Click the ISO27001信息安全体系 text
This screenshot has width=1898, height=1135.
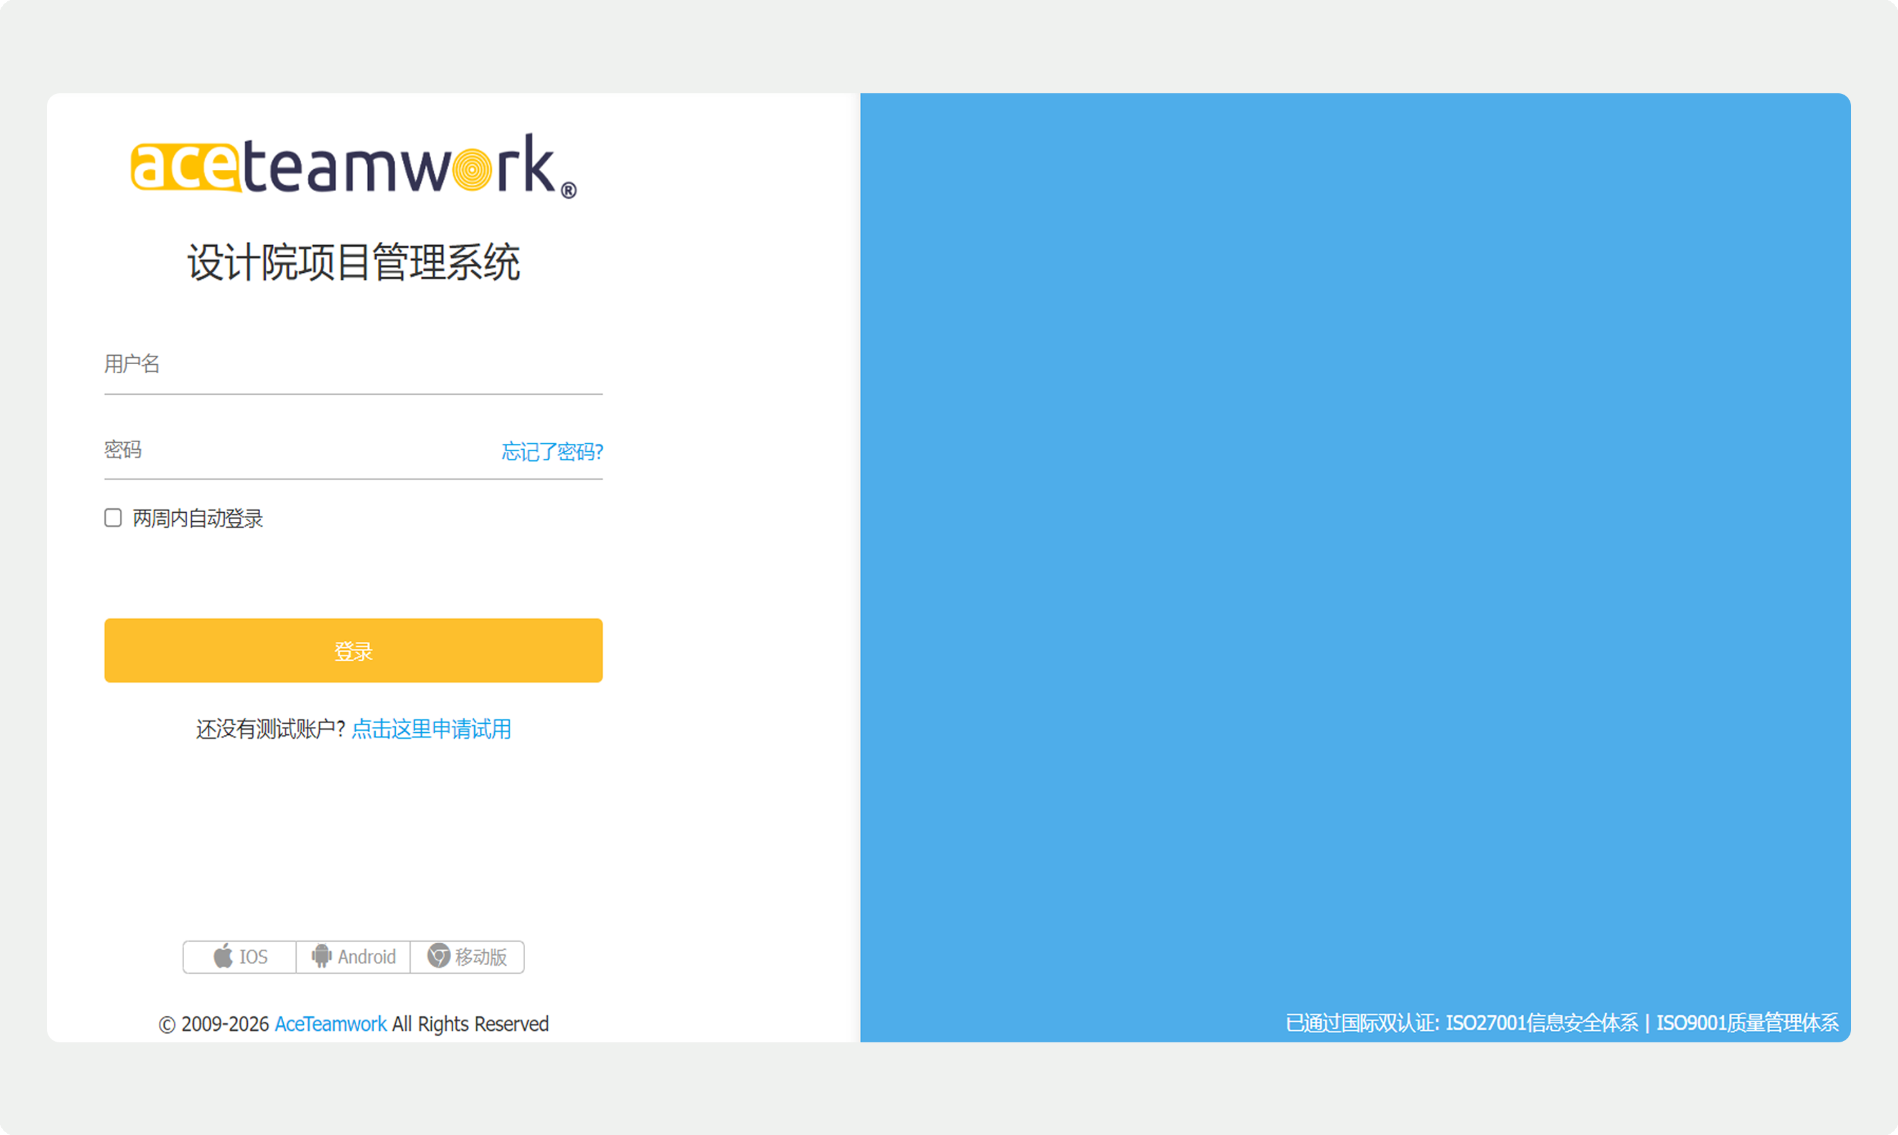pyautogui.click(x=1541, y=1022)
